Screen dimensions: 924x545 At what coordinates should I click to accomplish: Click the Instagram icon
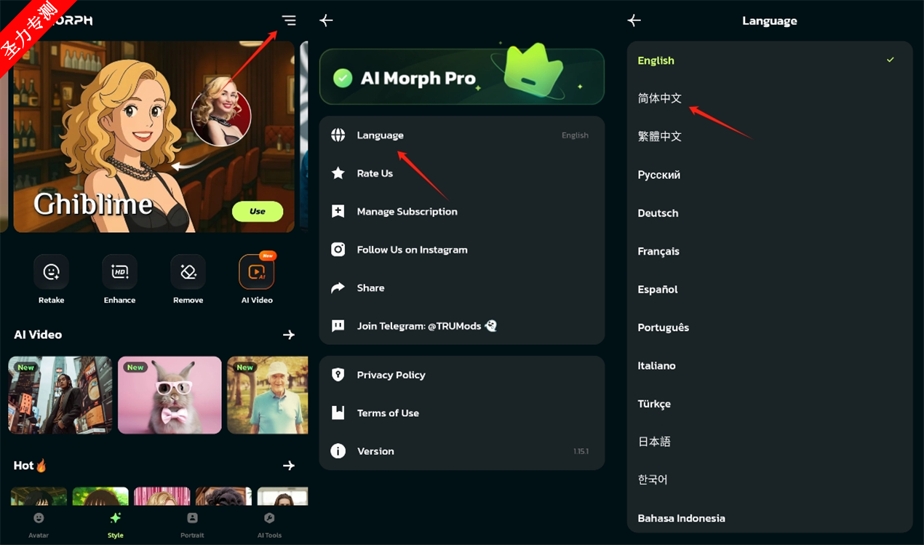point(338,250)
